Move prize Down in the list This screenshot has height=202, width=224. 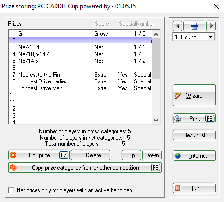click(152, 155)
